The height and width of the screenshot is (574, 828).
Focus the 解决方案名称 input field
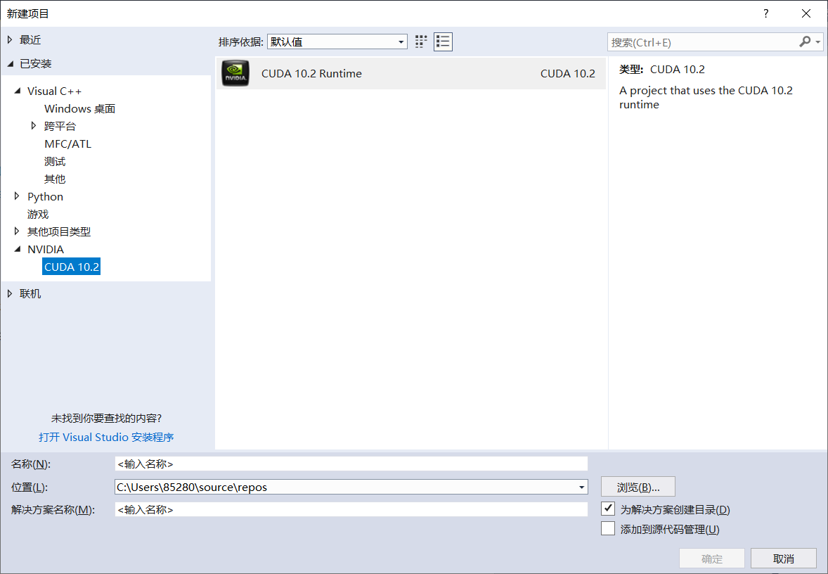351,509
